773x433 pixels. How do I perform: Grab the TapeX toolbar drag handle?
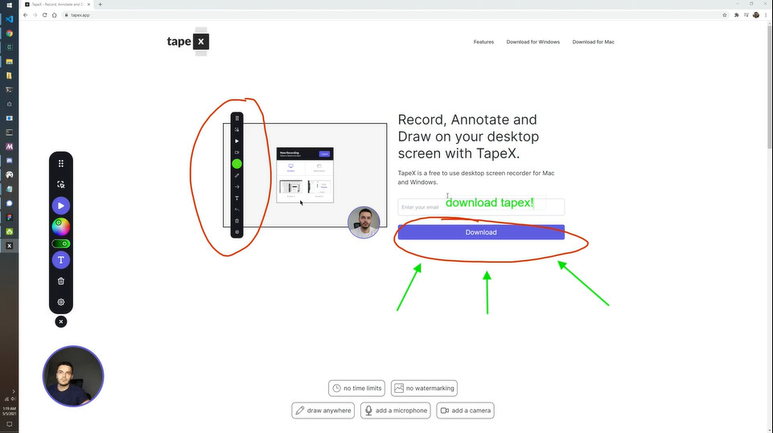(60, 164)
